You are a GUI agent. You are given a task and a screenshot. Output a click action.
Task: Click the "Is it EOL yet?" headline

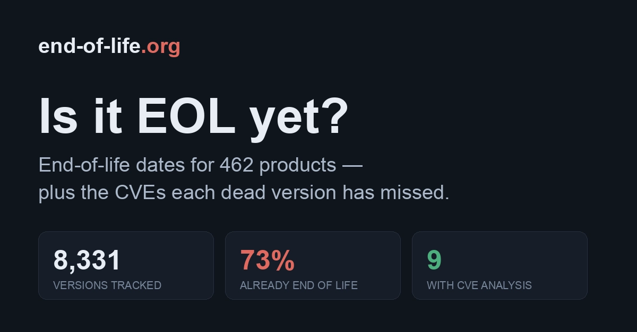point(194,116)
